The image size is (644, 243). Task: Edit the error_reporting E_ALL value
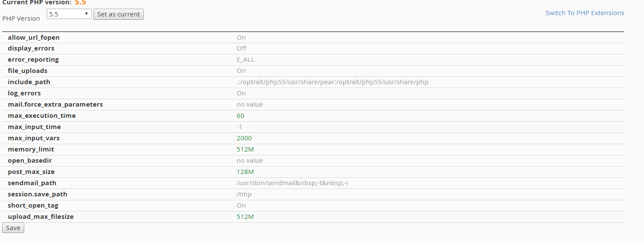click(245, 60)
